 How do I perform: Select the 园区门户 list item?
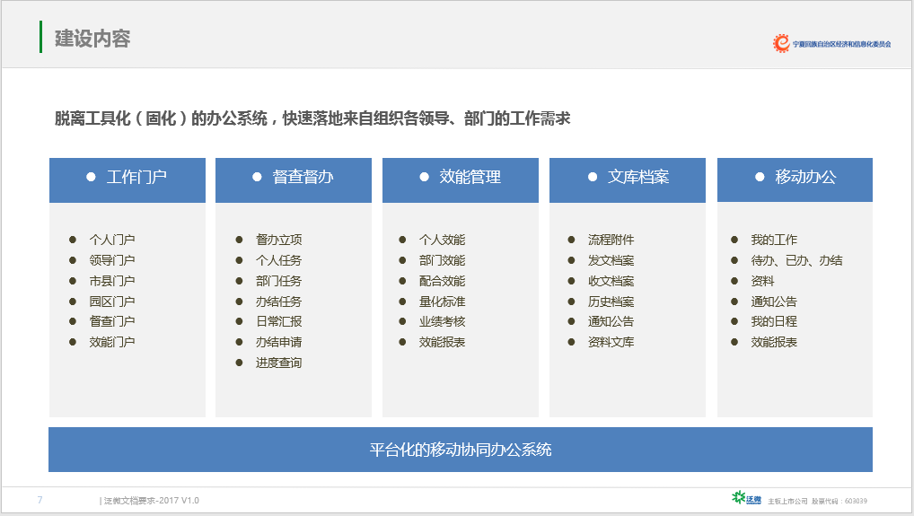tap(112, 302)
